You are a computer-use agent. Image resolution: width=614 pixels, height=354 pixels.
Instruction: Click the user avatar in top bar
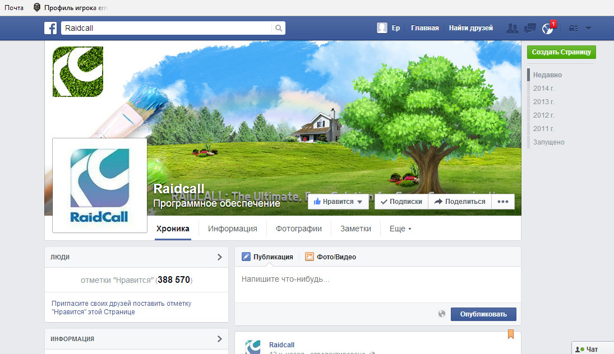tap(382, 28)
